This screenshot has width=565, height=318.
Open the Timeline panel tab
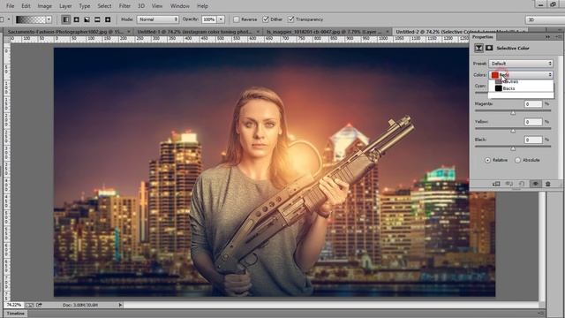[x=16, y=314]
